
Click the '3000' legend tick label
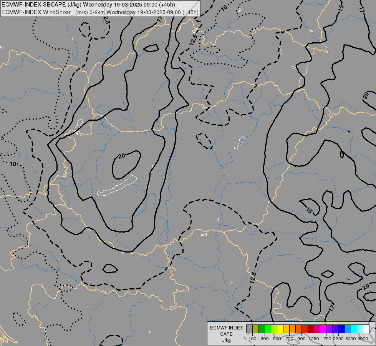click(x=351, y=339)
